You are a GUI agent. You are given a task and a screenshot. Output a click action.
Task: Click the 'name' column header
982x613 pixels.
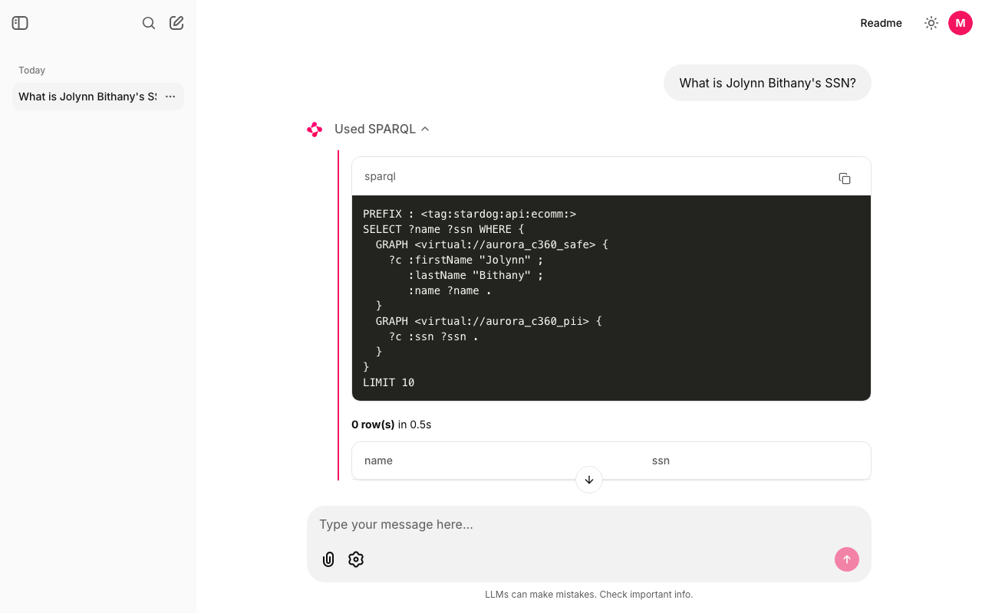tap(378, 461)
